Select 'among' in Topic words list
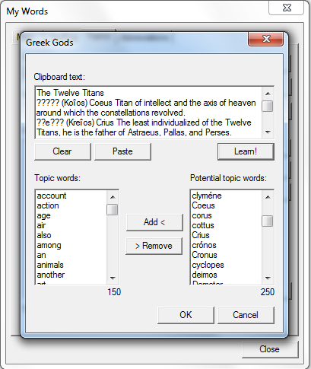The image size is (311, 369). [71, 245]
